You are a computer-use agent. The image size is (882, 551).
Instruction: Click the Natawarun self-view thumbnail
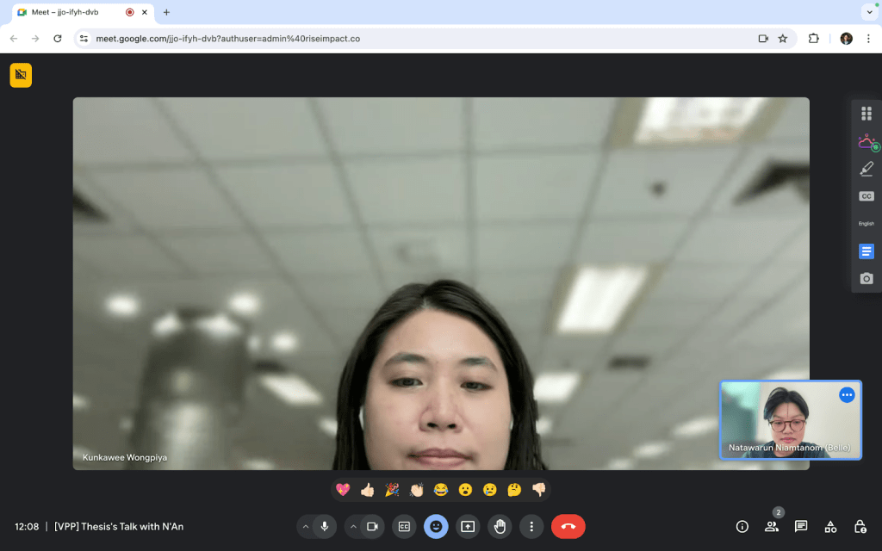(x=790, y=420)
